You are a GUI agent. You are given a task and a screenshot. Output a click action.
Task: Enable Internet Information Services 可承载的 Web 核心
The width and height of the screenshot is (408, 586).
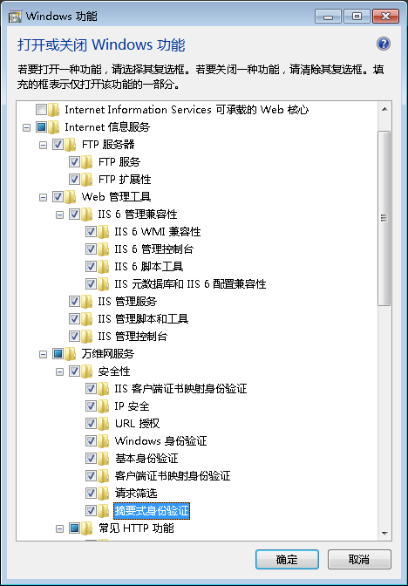pos(41,110)
